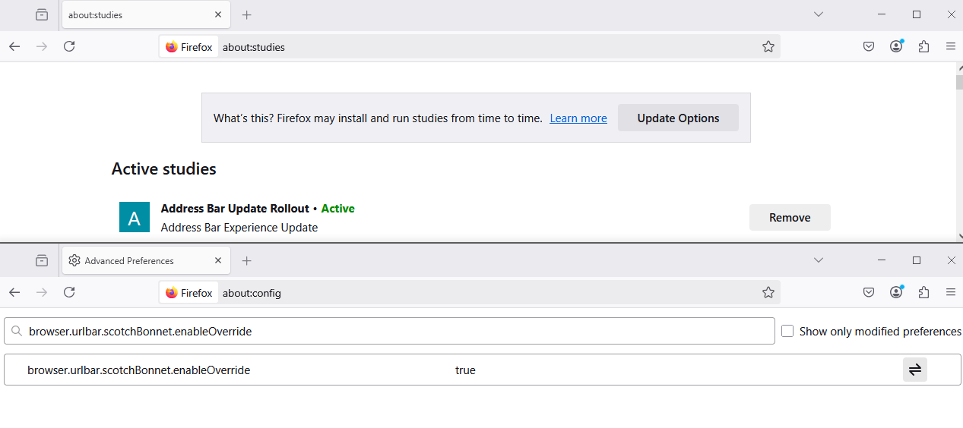Screen dimensions: 963x428
Task: Open hamburger application menu in about:config window
Action: pyautogui.click(x=951, y=292)
